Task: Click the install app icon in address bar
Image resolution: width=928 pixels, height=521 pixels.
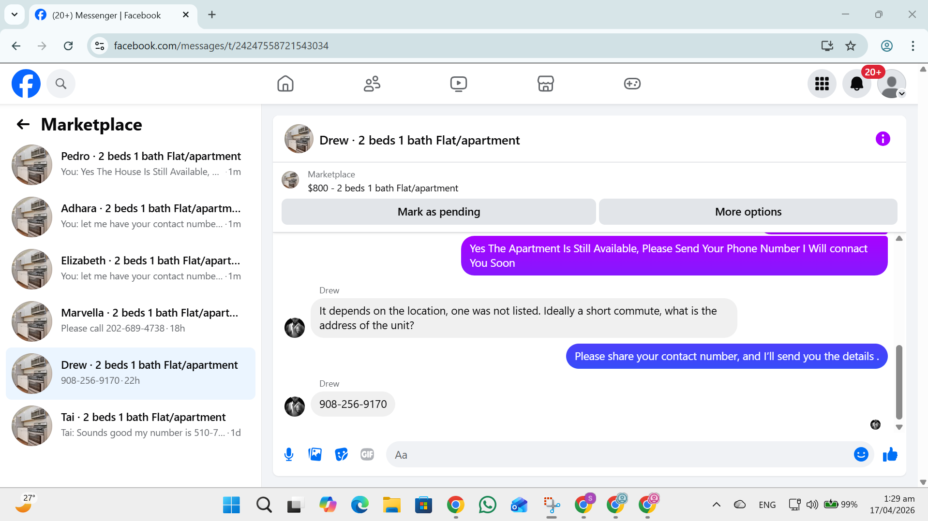Action: [827, 46]
